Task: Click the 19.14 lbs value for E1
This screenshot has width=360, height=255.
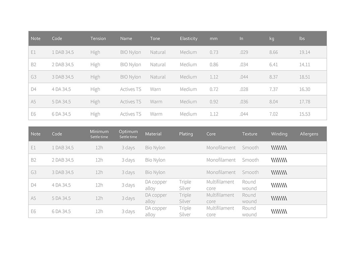Action: coord(305,52)
